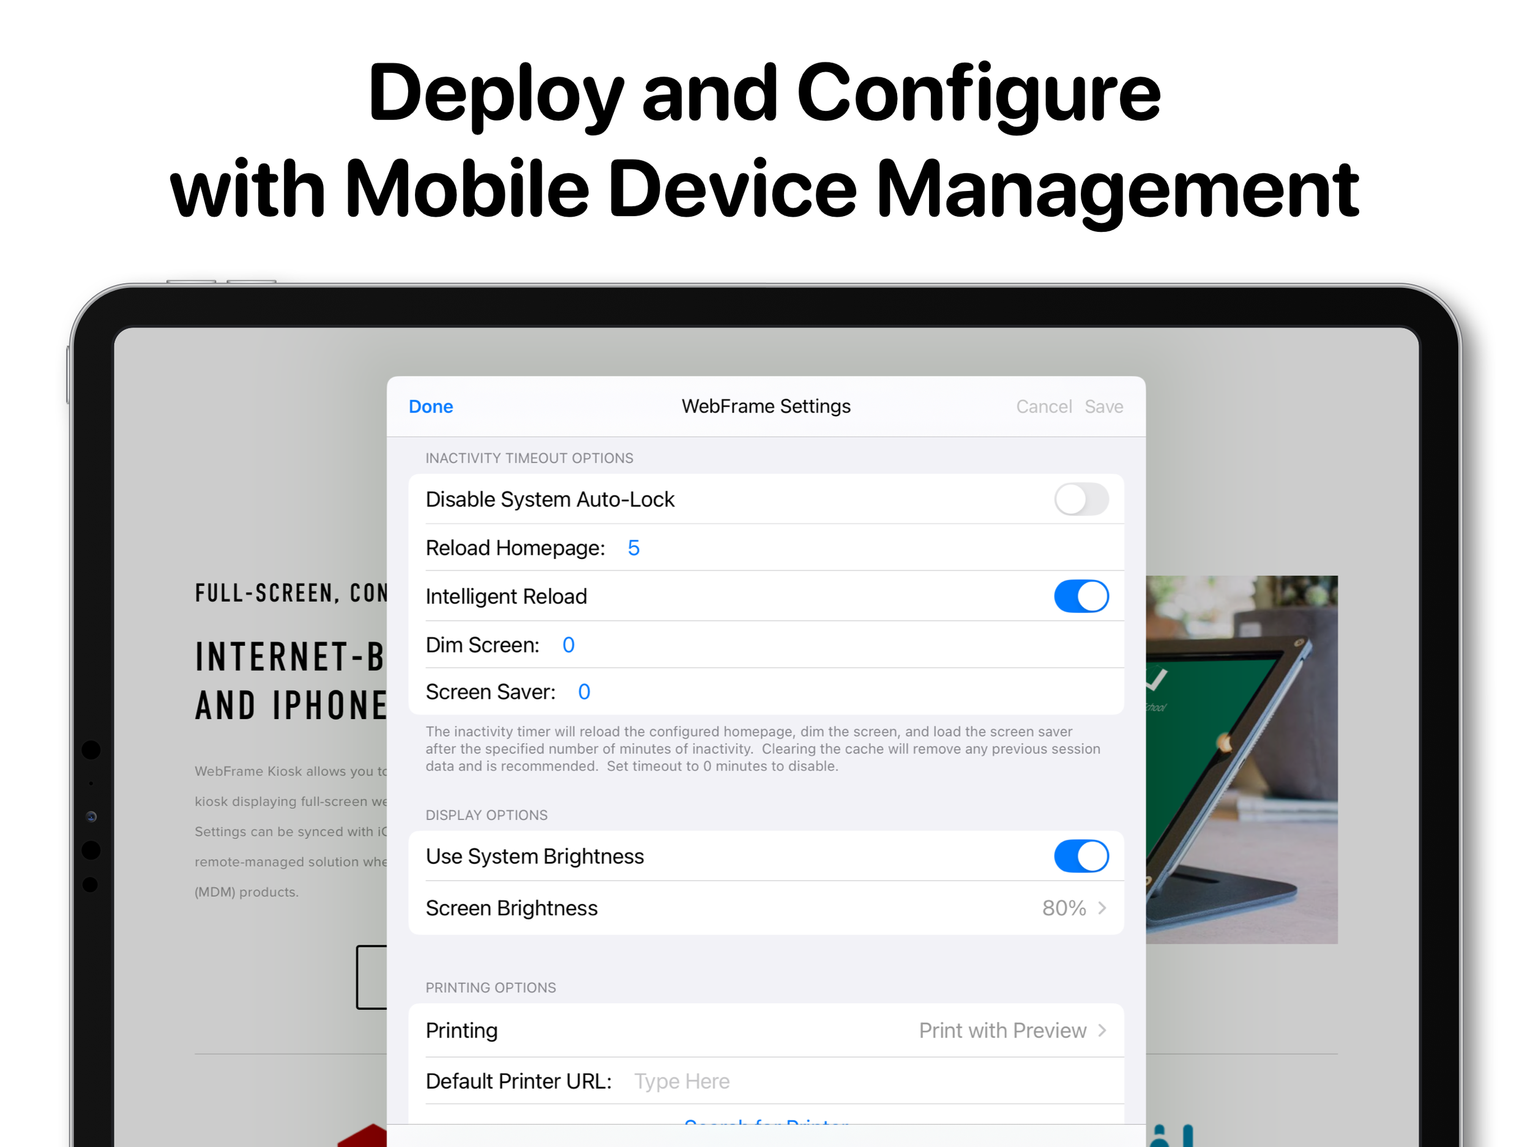This screenshot has width=1530, height=1147.
Task: Tap the WebFrame Settings title
Action: [766, 406]
